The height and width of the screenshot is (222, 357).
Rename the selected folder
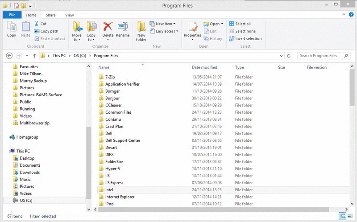123,29
